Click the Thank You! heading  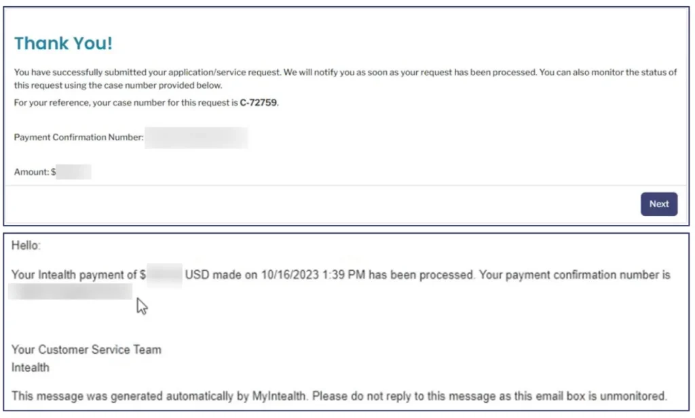point(64,43)
